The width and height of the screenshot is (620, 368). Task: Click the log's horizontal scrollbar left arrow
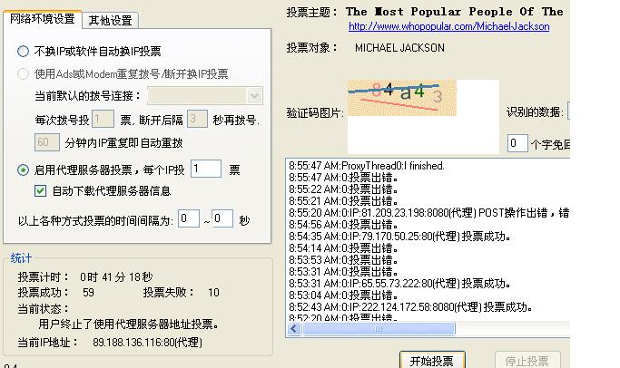click(294, 330)
